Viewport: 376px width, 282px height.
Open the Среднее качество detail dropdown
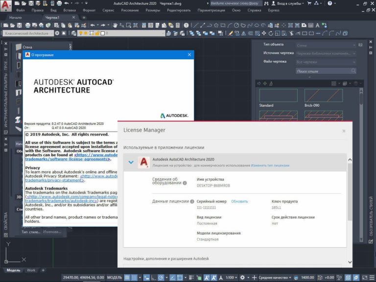pos(275,278)
